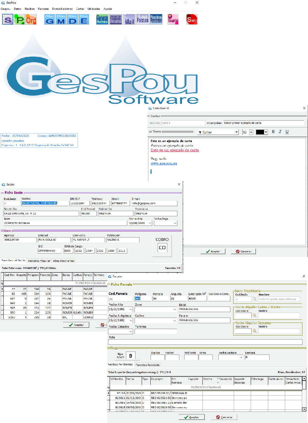Screen dimensions: 308x423
Task: Expand the Fecha Alta dropdown in Socios
Action: coord(150,223)
